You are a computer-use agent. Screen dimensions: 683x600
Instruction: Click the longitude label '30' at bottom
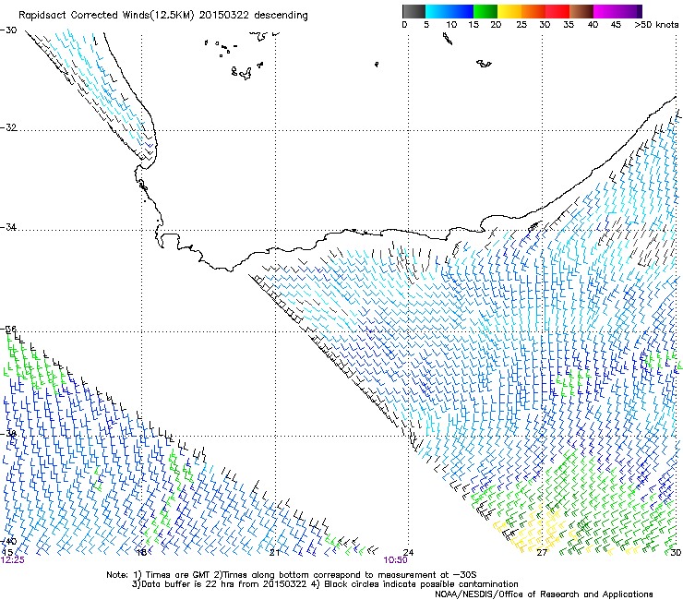pyautogui.click(x=676, y=553)
